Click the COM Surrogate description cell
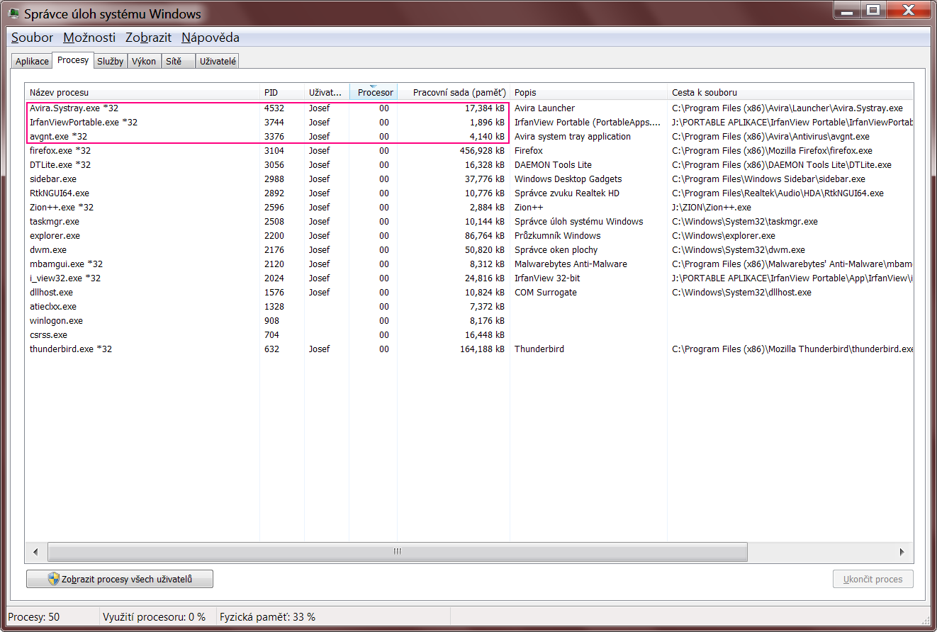 546,292
